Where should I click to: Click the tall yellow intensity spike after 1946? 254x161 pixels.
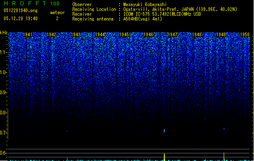[x=164, y=157]
